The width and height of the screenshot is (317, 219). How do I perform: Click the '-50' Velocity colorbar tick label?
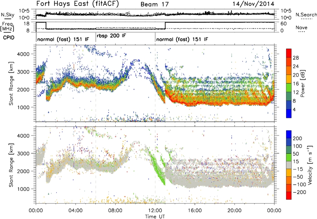coord(298,177)
